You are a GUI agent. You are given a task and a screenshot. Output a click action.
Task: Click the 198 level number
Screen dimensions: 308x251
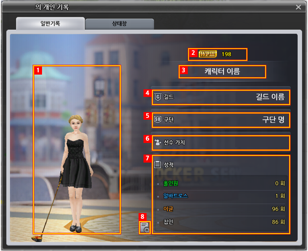click(x=226, y=54)
